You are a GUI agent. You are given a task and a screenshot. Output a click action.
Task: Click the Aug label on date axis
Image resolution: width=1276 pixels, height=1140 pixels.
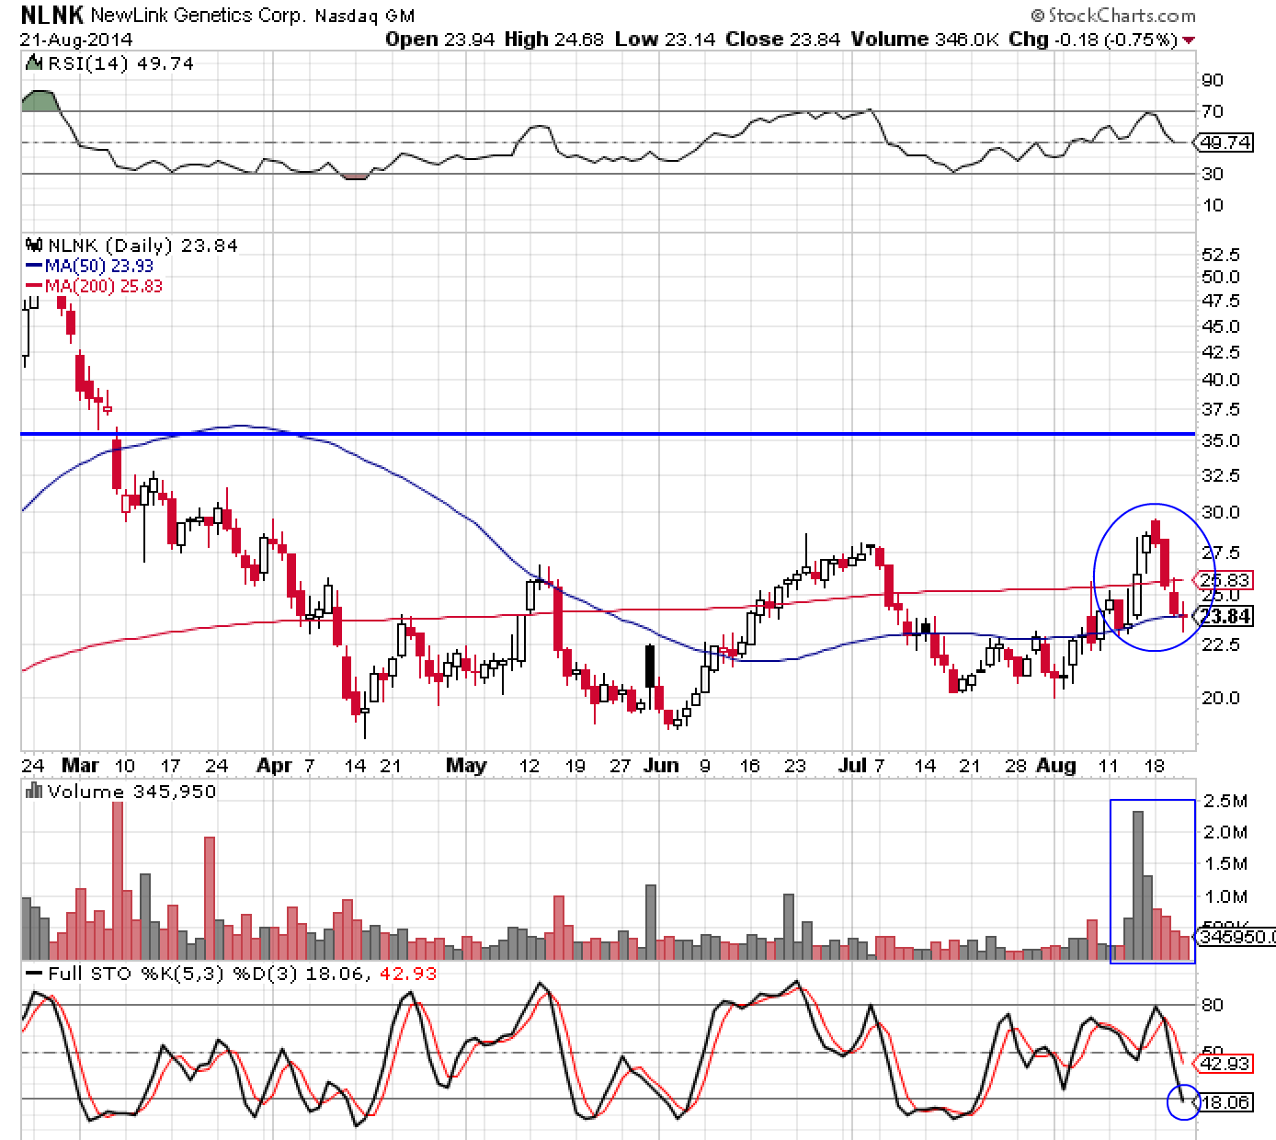click(x=1056, y=765)
